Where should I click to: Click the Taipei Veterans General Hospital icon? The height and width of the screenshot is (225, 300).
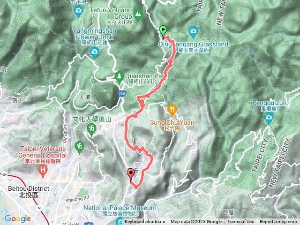pyautogui.click(x=43, y=171)
